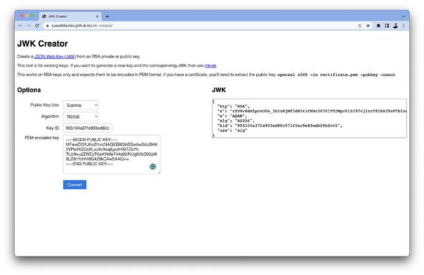The image size is (424, 275).
Task: Toggle the browser side panel icon
Action: click(387, 26)
